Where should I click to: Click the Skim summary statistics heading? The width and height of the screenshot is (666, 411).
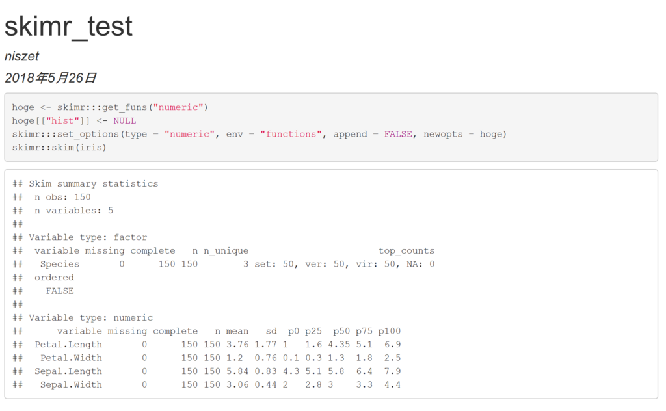point(94,184)
